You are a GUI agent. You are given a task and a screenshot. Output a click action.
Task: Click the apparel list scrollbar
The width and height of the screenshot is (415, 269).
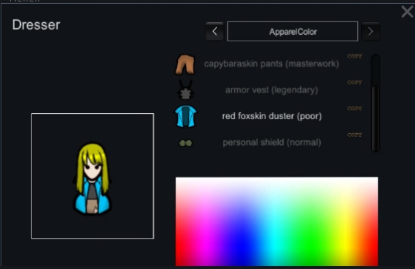coord(376,103)
